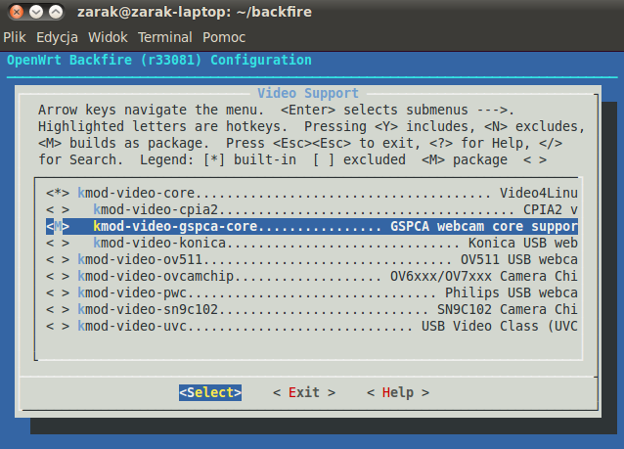The width and height of the screenshot is (624, 449).
Task: Click the USB Video Class description
Action: (500, 327)
